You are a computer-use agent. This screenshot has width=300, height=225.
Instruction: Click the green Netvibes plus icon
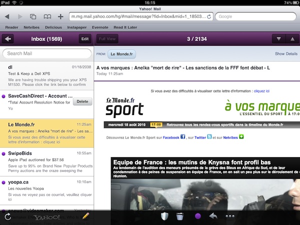tap(241, 137)
